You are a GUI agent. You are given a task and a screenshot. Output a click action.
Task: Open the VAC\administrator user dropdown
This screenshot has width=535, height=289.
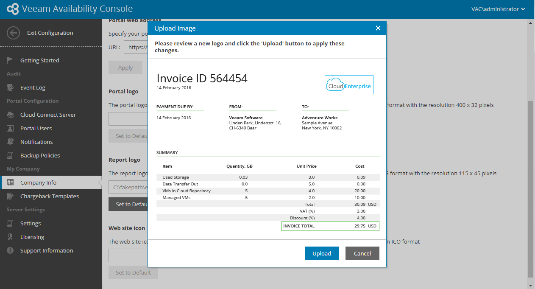(498, 9)
